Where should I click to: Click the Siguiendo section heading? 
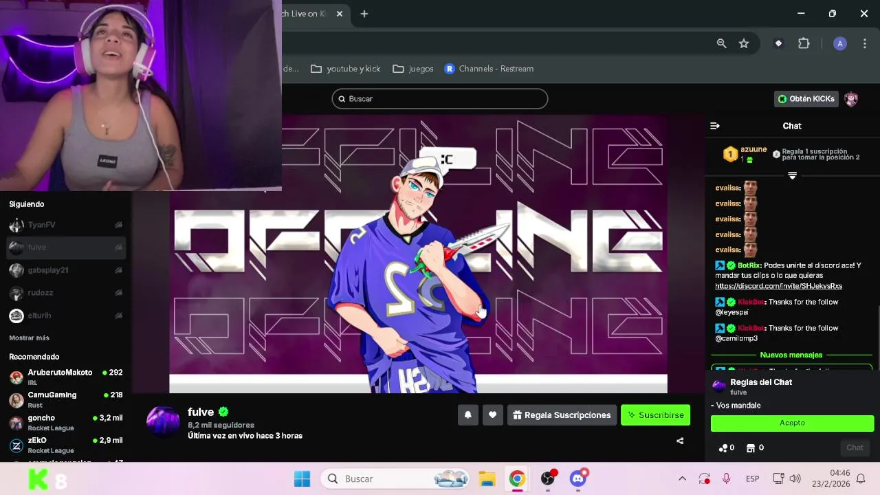[x=26, y=204]
